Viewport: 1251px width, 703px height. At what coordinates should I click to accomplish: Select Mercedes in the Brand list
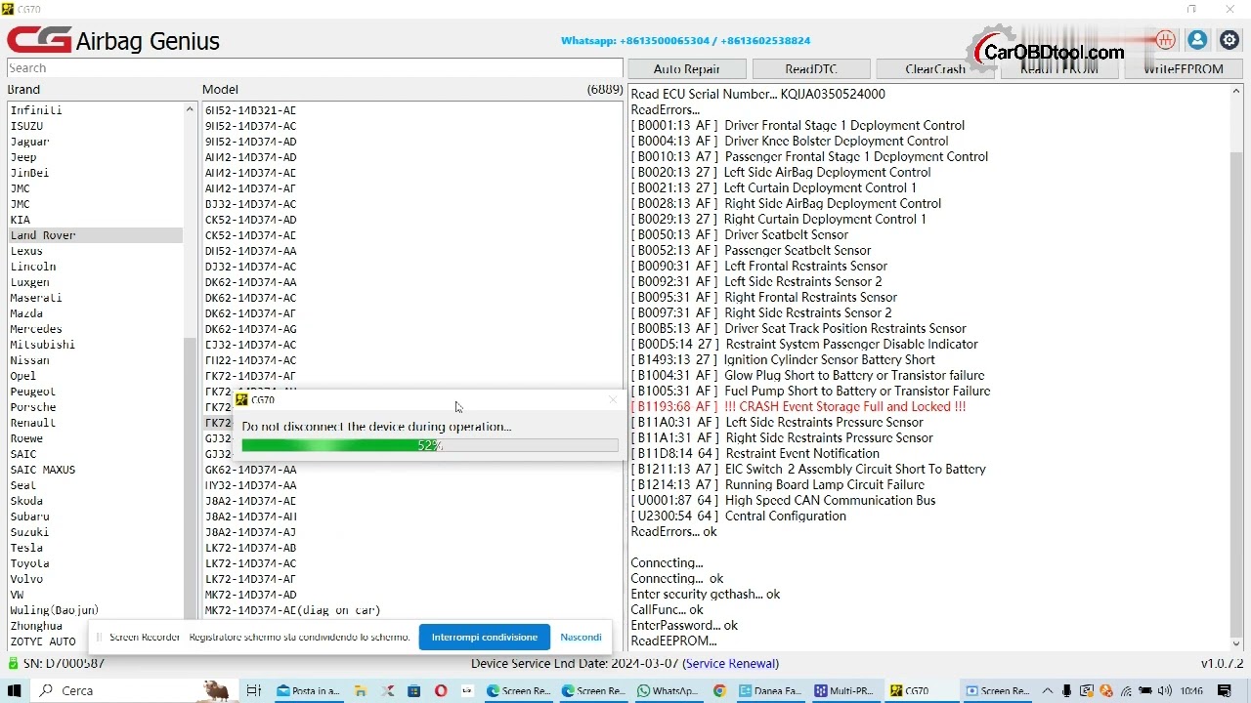[x=95, y=329]
